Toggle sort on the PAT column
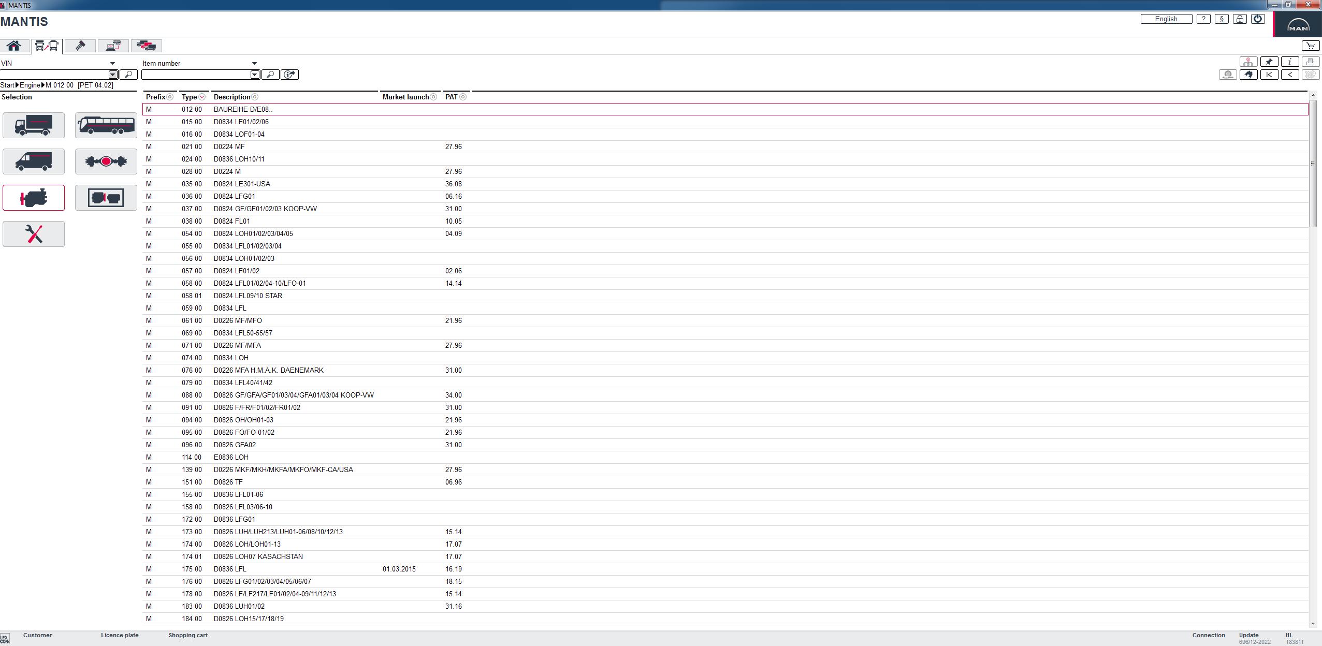Screen dimensions: 1322x646 463,97
